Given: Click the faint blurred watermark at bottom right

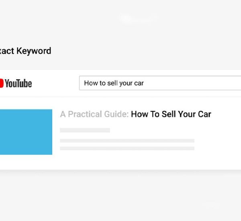Looking at the screenshot, I should click(211, 205).
